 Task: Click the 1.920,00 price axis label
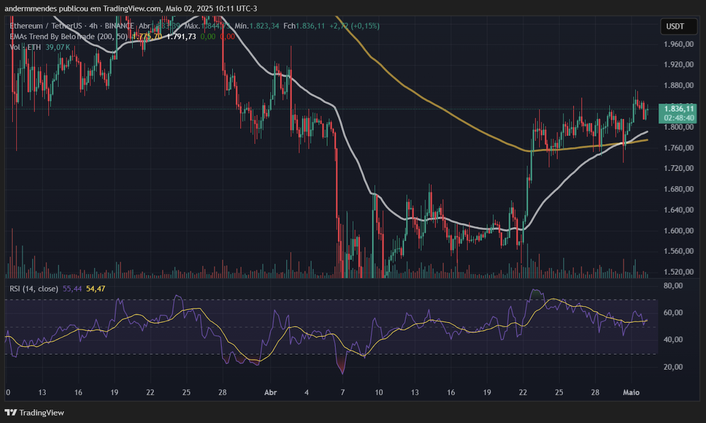click(678, 65)
